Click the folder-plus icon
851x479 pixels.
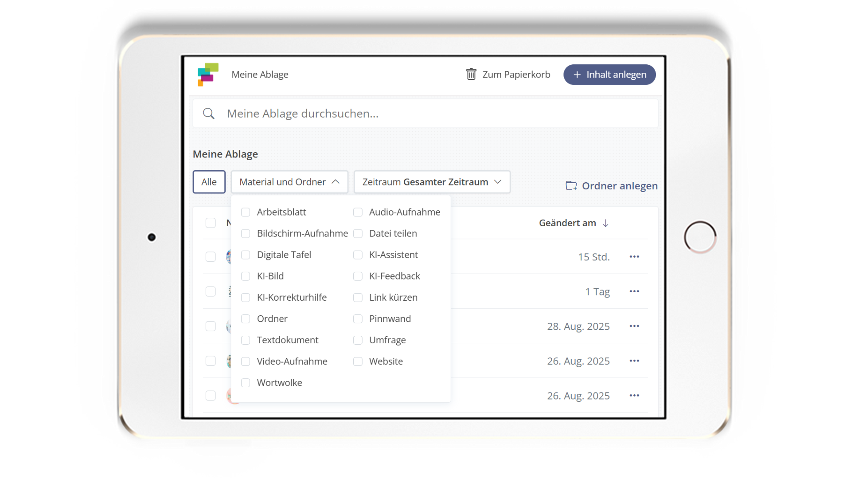click(571, 186)
